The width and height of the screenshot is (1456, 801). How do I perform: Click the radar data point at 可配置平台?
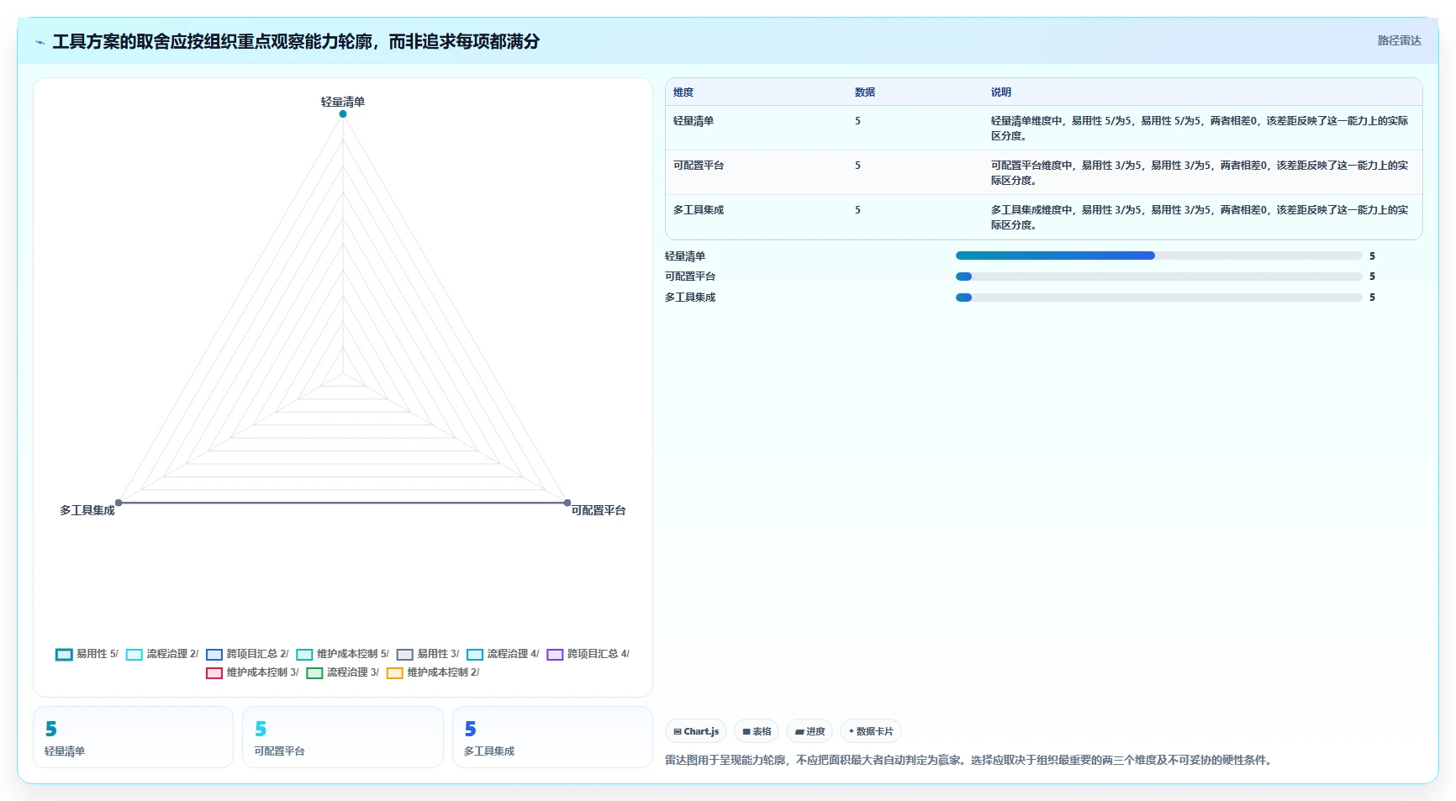[x=567, y=503]
